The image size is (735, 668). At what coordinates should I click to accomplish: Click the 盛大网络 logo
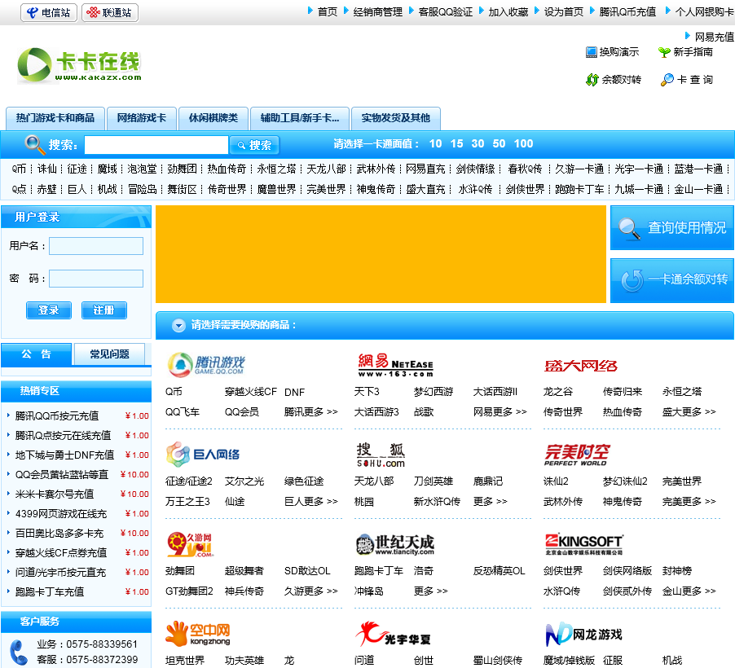(x=581, y=366)
